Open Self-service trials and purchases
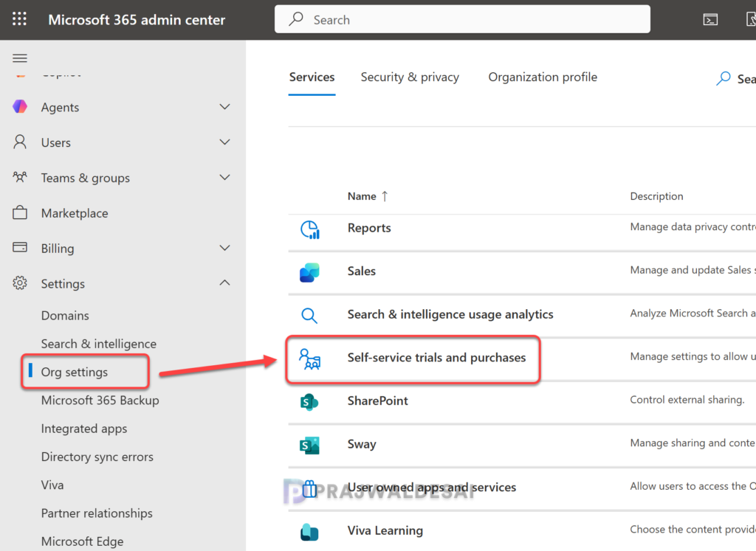The width and height of the screenshot is (756, 551). pyautogui.click(x=436, y=358)
